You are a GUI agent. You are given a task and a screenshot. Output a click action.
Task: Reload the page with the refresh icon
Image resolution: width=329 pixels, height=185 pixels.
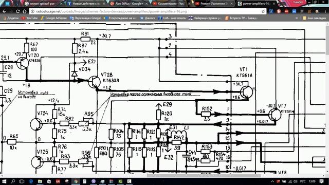click(18, 11)
